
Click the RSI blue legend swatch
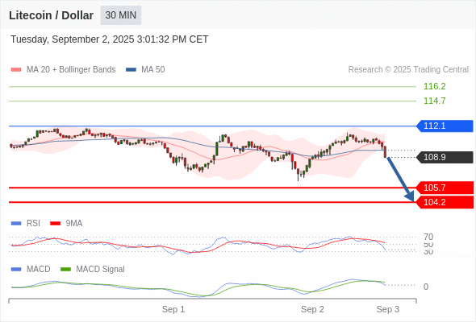16,224
